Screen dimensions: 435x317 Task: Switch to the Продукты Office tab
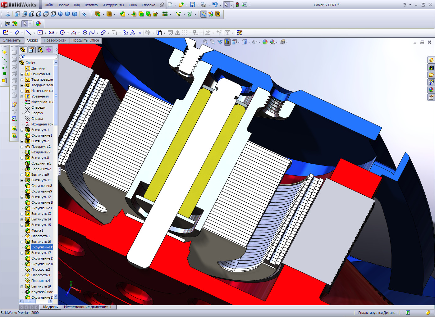click(x=85, y=40)
